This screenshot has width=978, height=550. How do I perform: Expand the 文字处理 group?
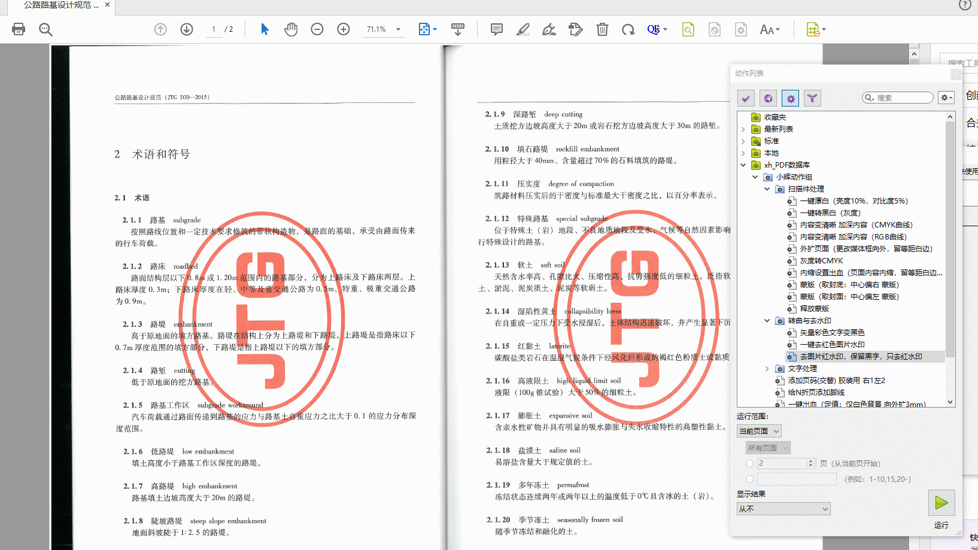coord(767,369)
